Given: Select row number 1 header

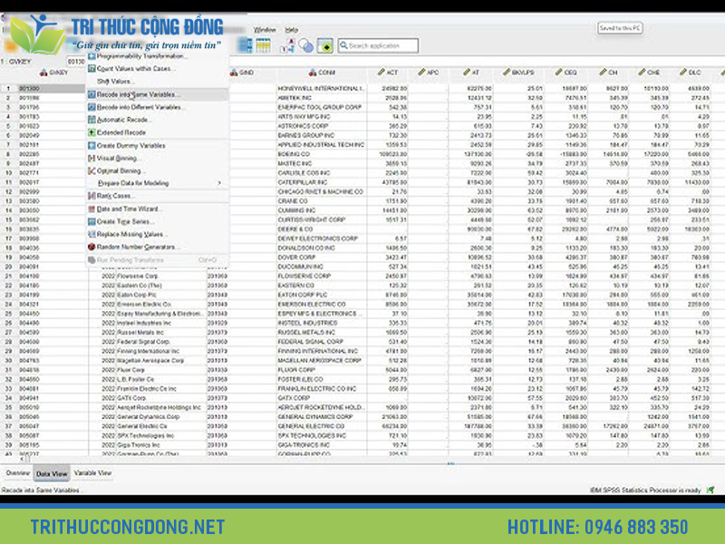Looking at the screenshot, I should pyautogui.click(x=8, y=88).
